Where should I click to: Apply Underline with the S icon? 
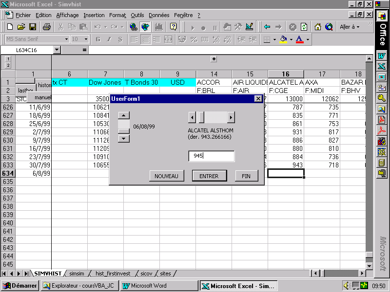pyautogui.click(x=120, y=39)
